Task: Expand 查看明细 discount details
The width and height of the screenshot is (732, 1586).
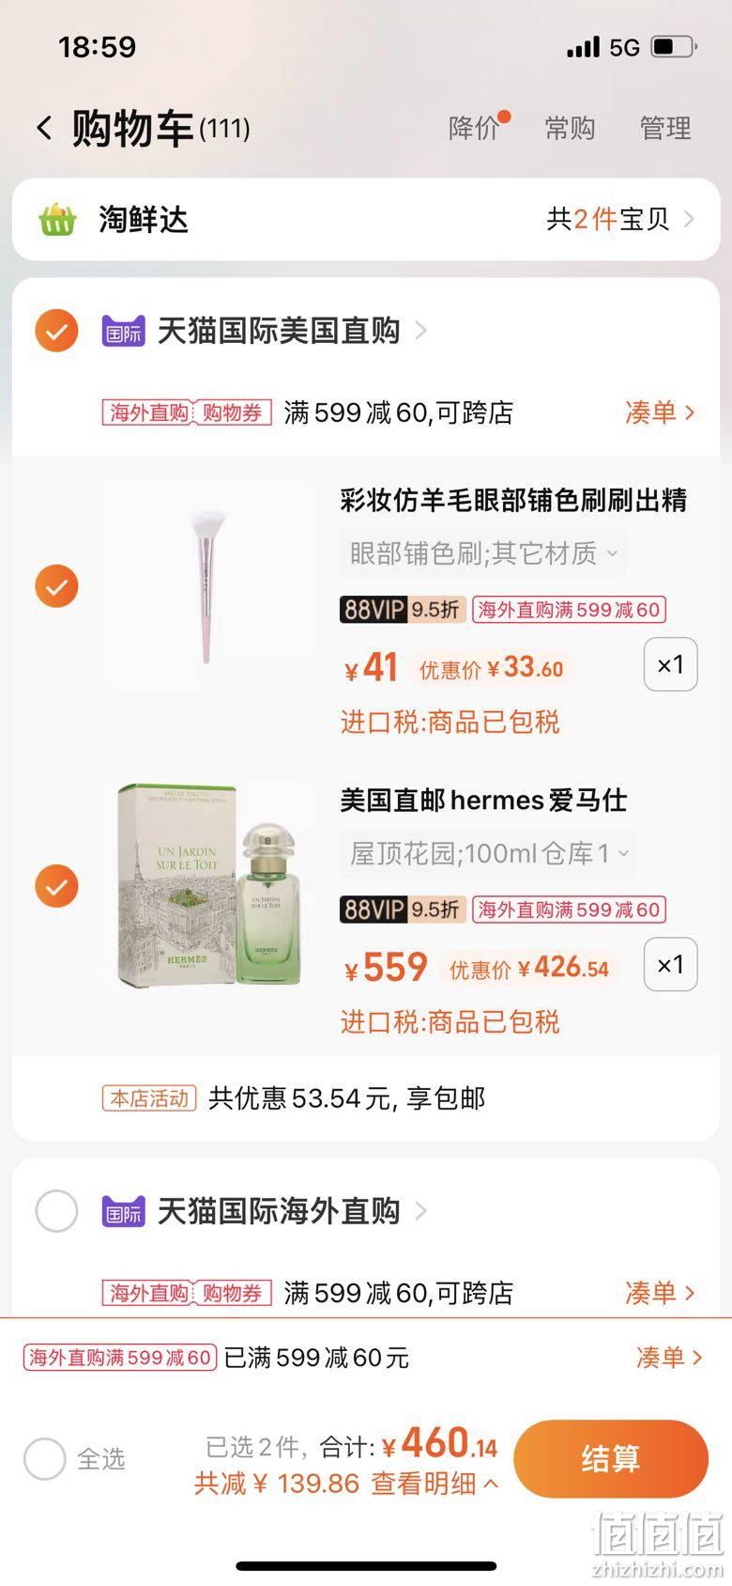Action: click(x=435, y=1484)
